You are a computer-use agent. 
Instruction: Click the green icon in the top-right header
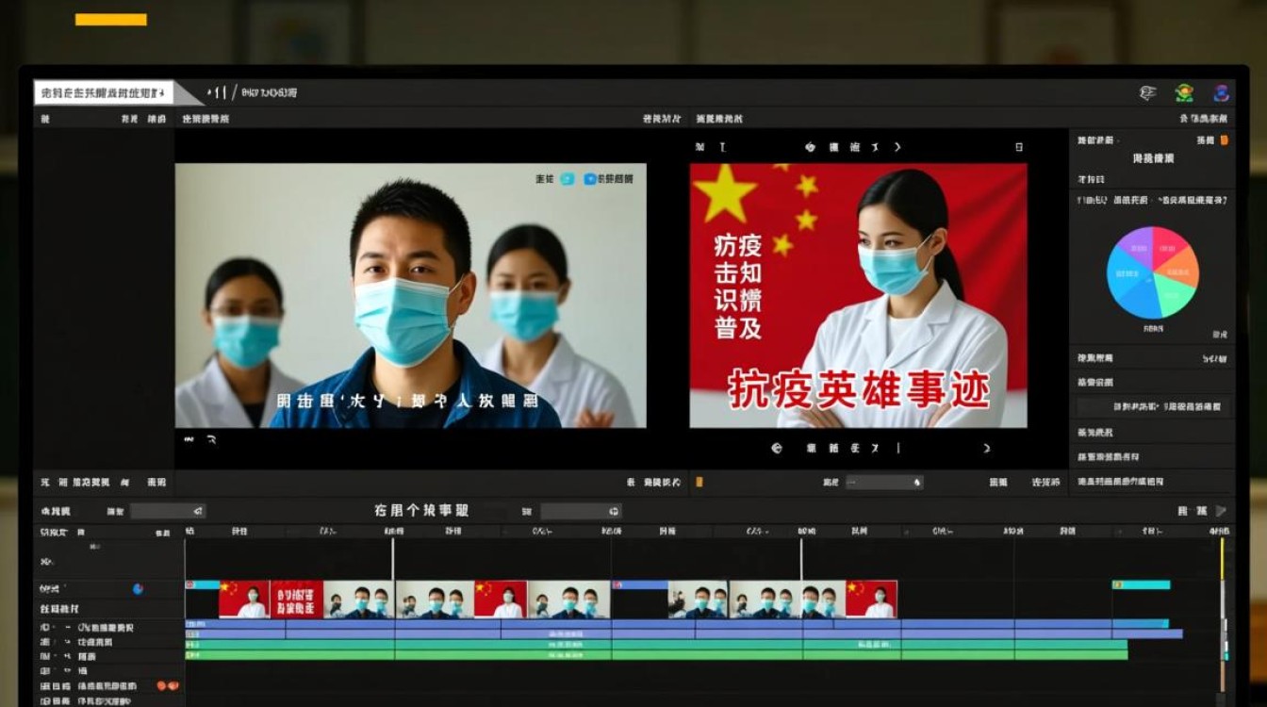pos(1184,92)
